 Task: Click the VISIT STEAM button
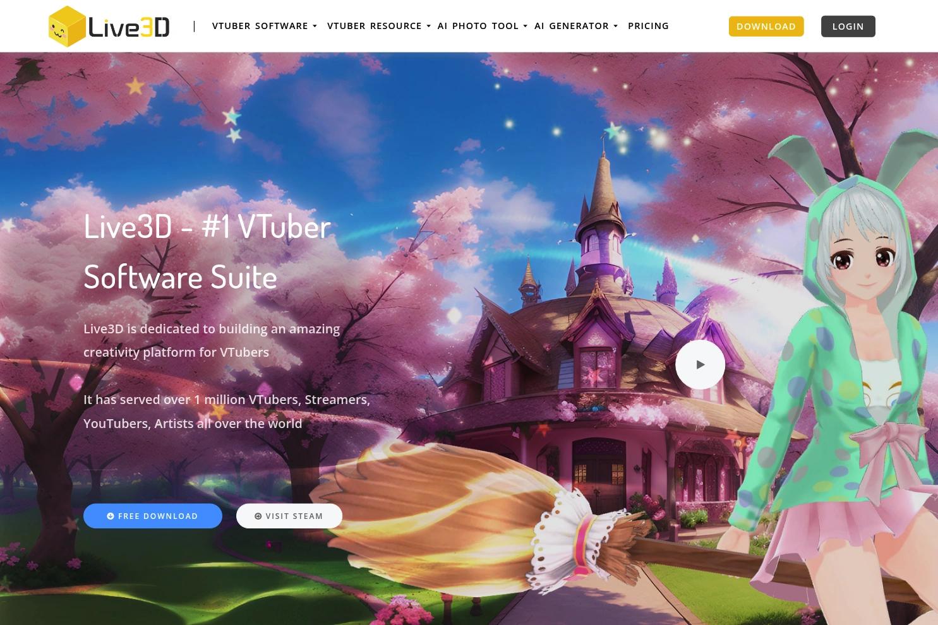(x=289, y=516)
